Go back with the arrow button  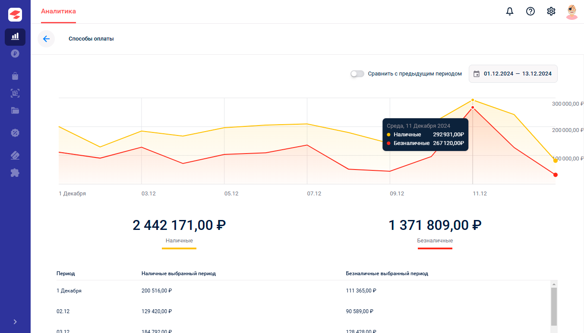[46, 39]
